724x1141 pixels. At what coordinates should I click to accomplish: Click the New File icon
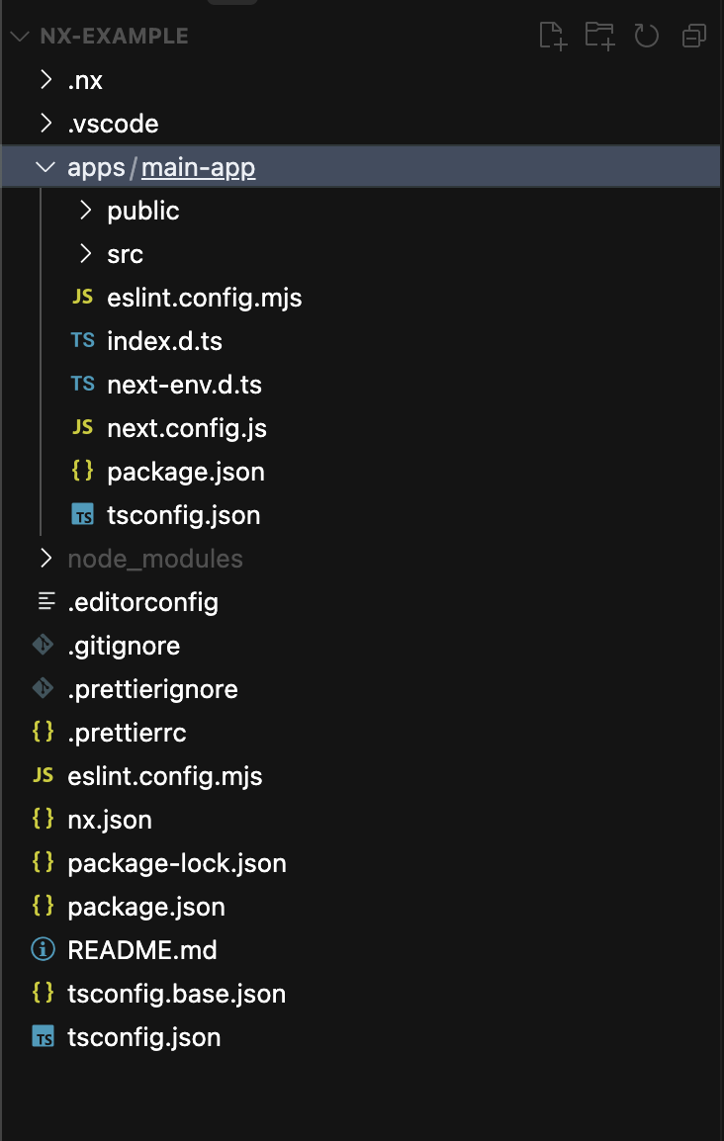pos(553,37)
